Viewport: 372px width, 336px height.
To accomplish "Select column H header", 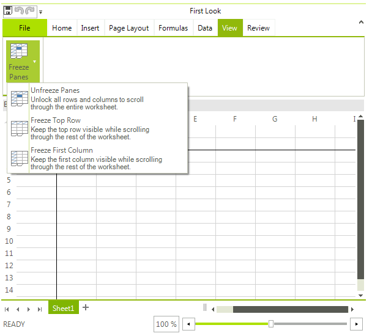I will coord(314,119).
